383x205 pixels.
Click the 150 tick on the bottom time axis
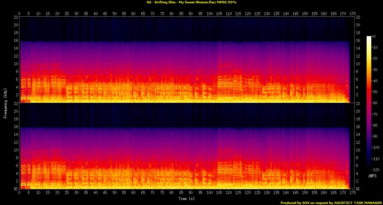[305, 193]
